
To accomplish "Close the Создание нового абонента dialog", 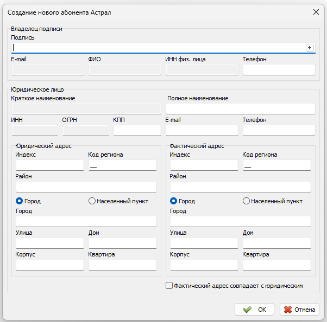I will [x=316, y=12].
